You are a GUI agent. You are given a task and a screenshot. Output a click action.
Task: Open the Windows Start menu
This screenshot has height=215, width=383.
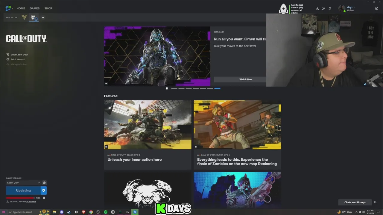click(x=4, y=212)
